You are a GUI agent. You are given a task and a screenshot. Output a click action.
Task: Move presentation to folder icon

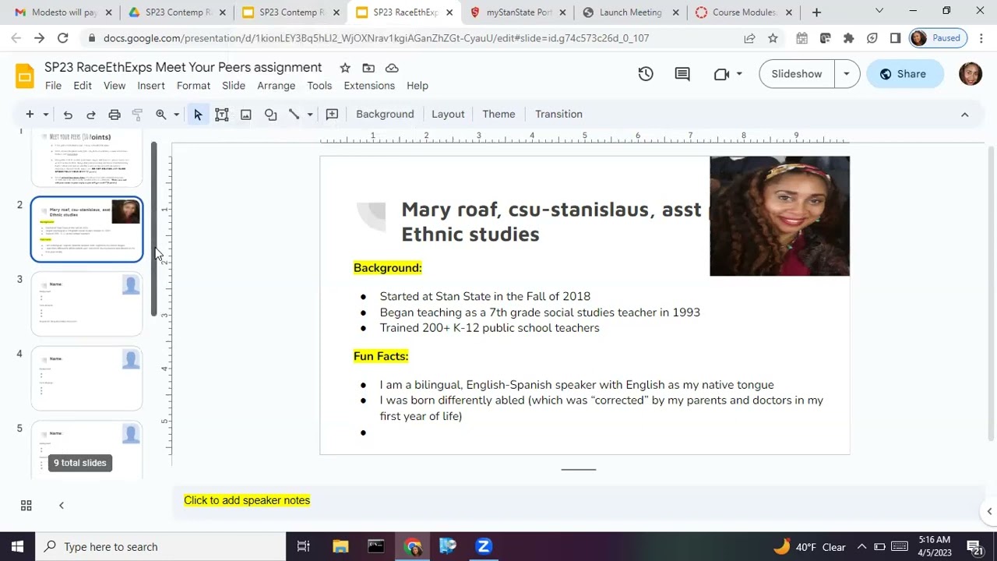368,68
